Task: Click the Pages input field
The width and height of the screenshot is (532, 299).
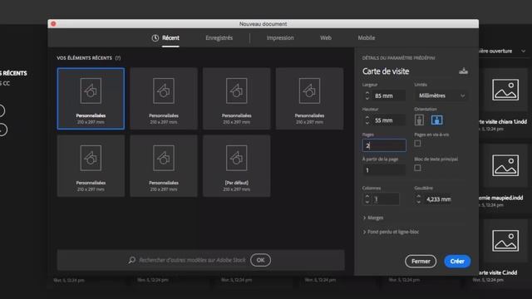Action: tap(384, 145)
